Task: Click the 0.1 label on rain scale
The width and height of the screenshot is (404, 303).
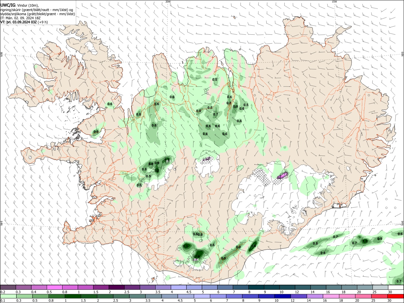Action: (x=2, y=300)
